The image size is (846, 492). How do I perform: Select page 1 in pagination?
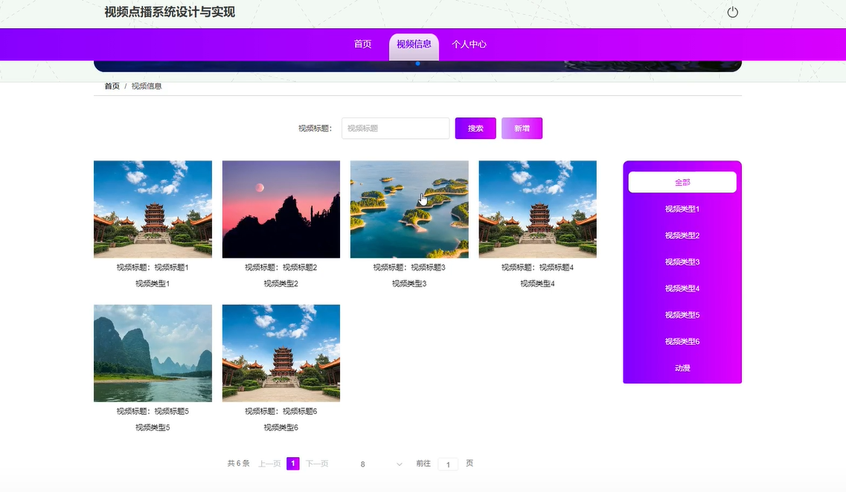coord(293,464)
